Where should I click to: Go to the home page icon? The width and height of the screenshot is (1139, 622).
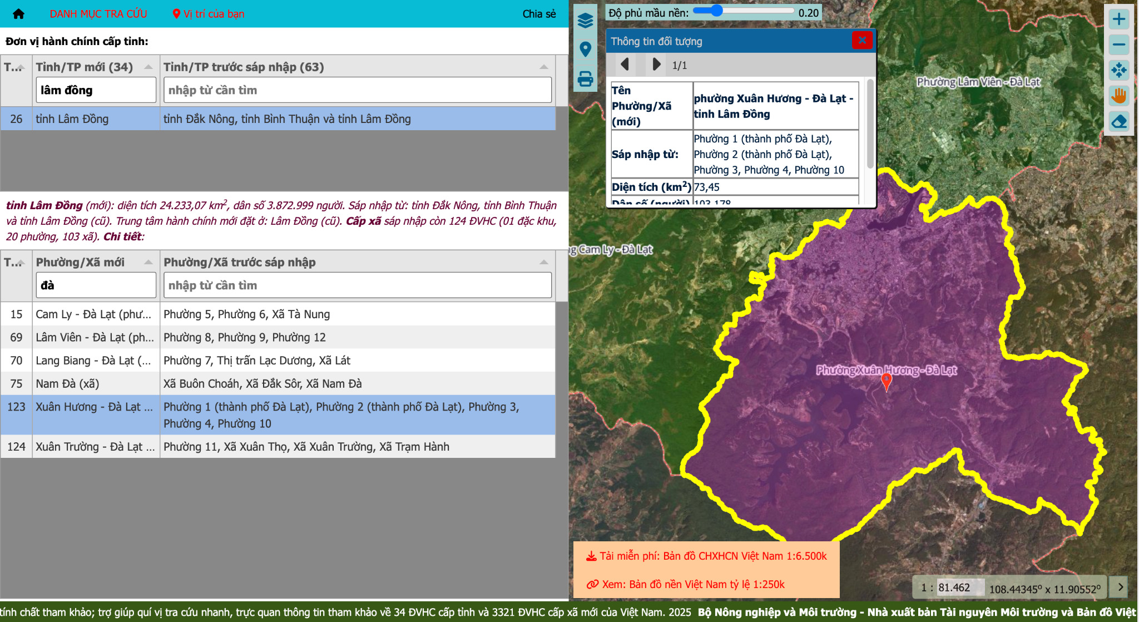click(18, 14)
